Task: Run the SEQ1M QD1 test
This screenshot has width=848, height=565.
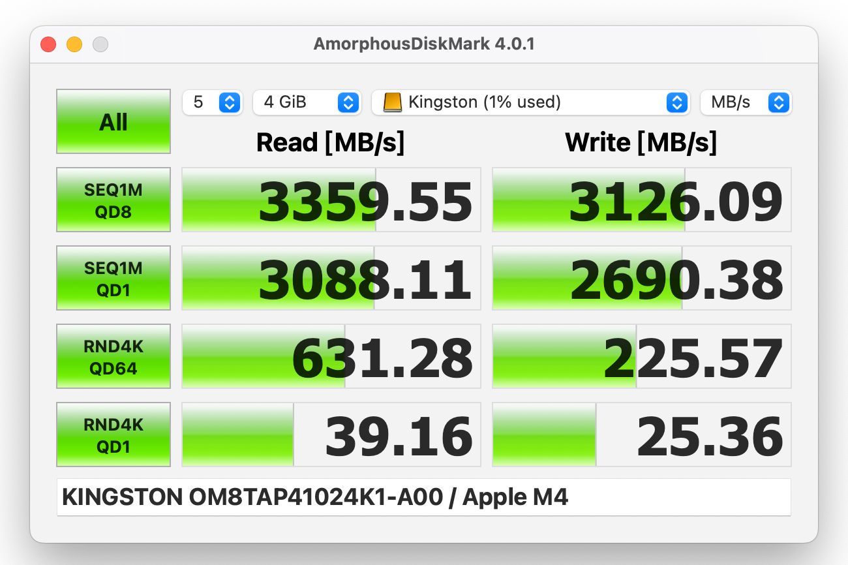Action: click(114, 278)
